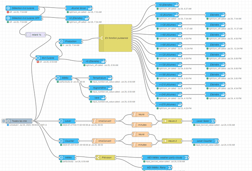Image resolution: width=252 pixels, height=171 pixels.
Task: Click the text icon on MDI Météo: Rainy
Action: (169, 168)
